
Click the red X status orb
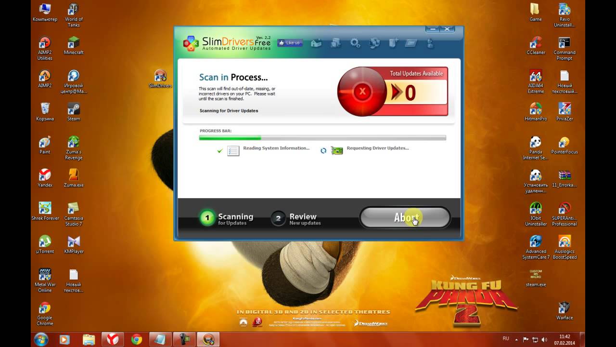pyautogui.click(x=362, y=92)
